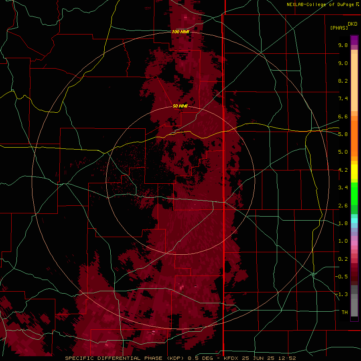The image size is (361, 361).
Task: Click the [PHAS] legend unit label
Action: tap(339, 28)
